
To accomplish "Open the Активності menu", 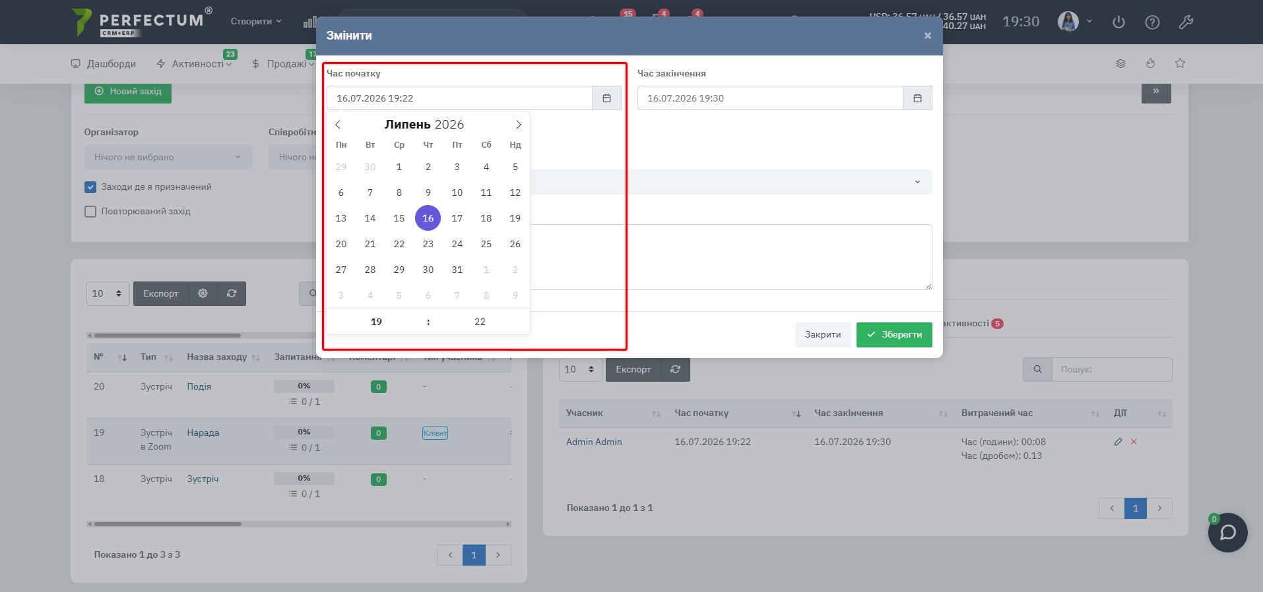I will (194, 64).
